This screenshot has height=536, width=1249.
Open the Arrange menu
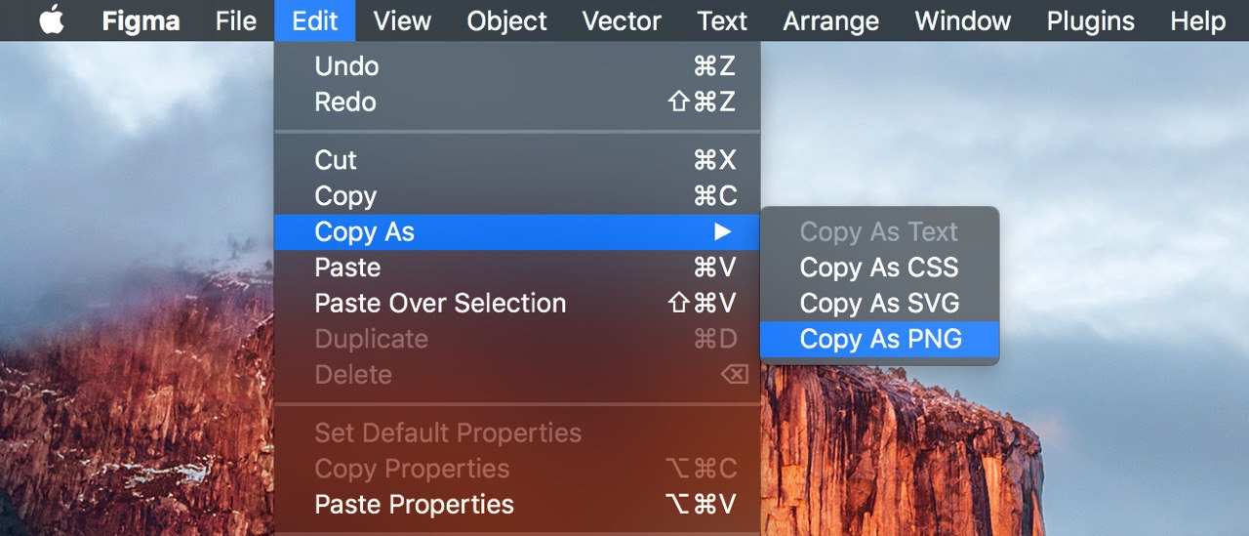(831, 21)
